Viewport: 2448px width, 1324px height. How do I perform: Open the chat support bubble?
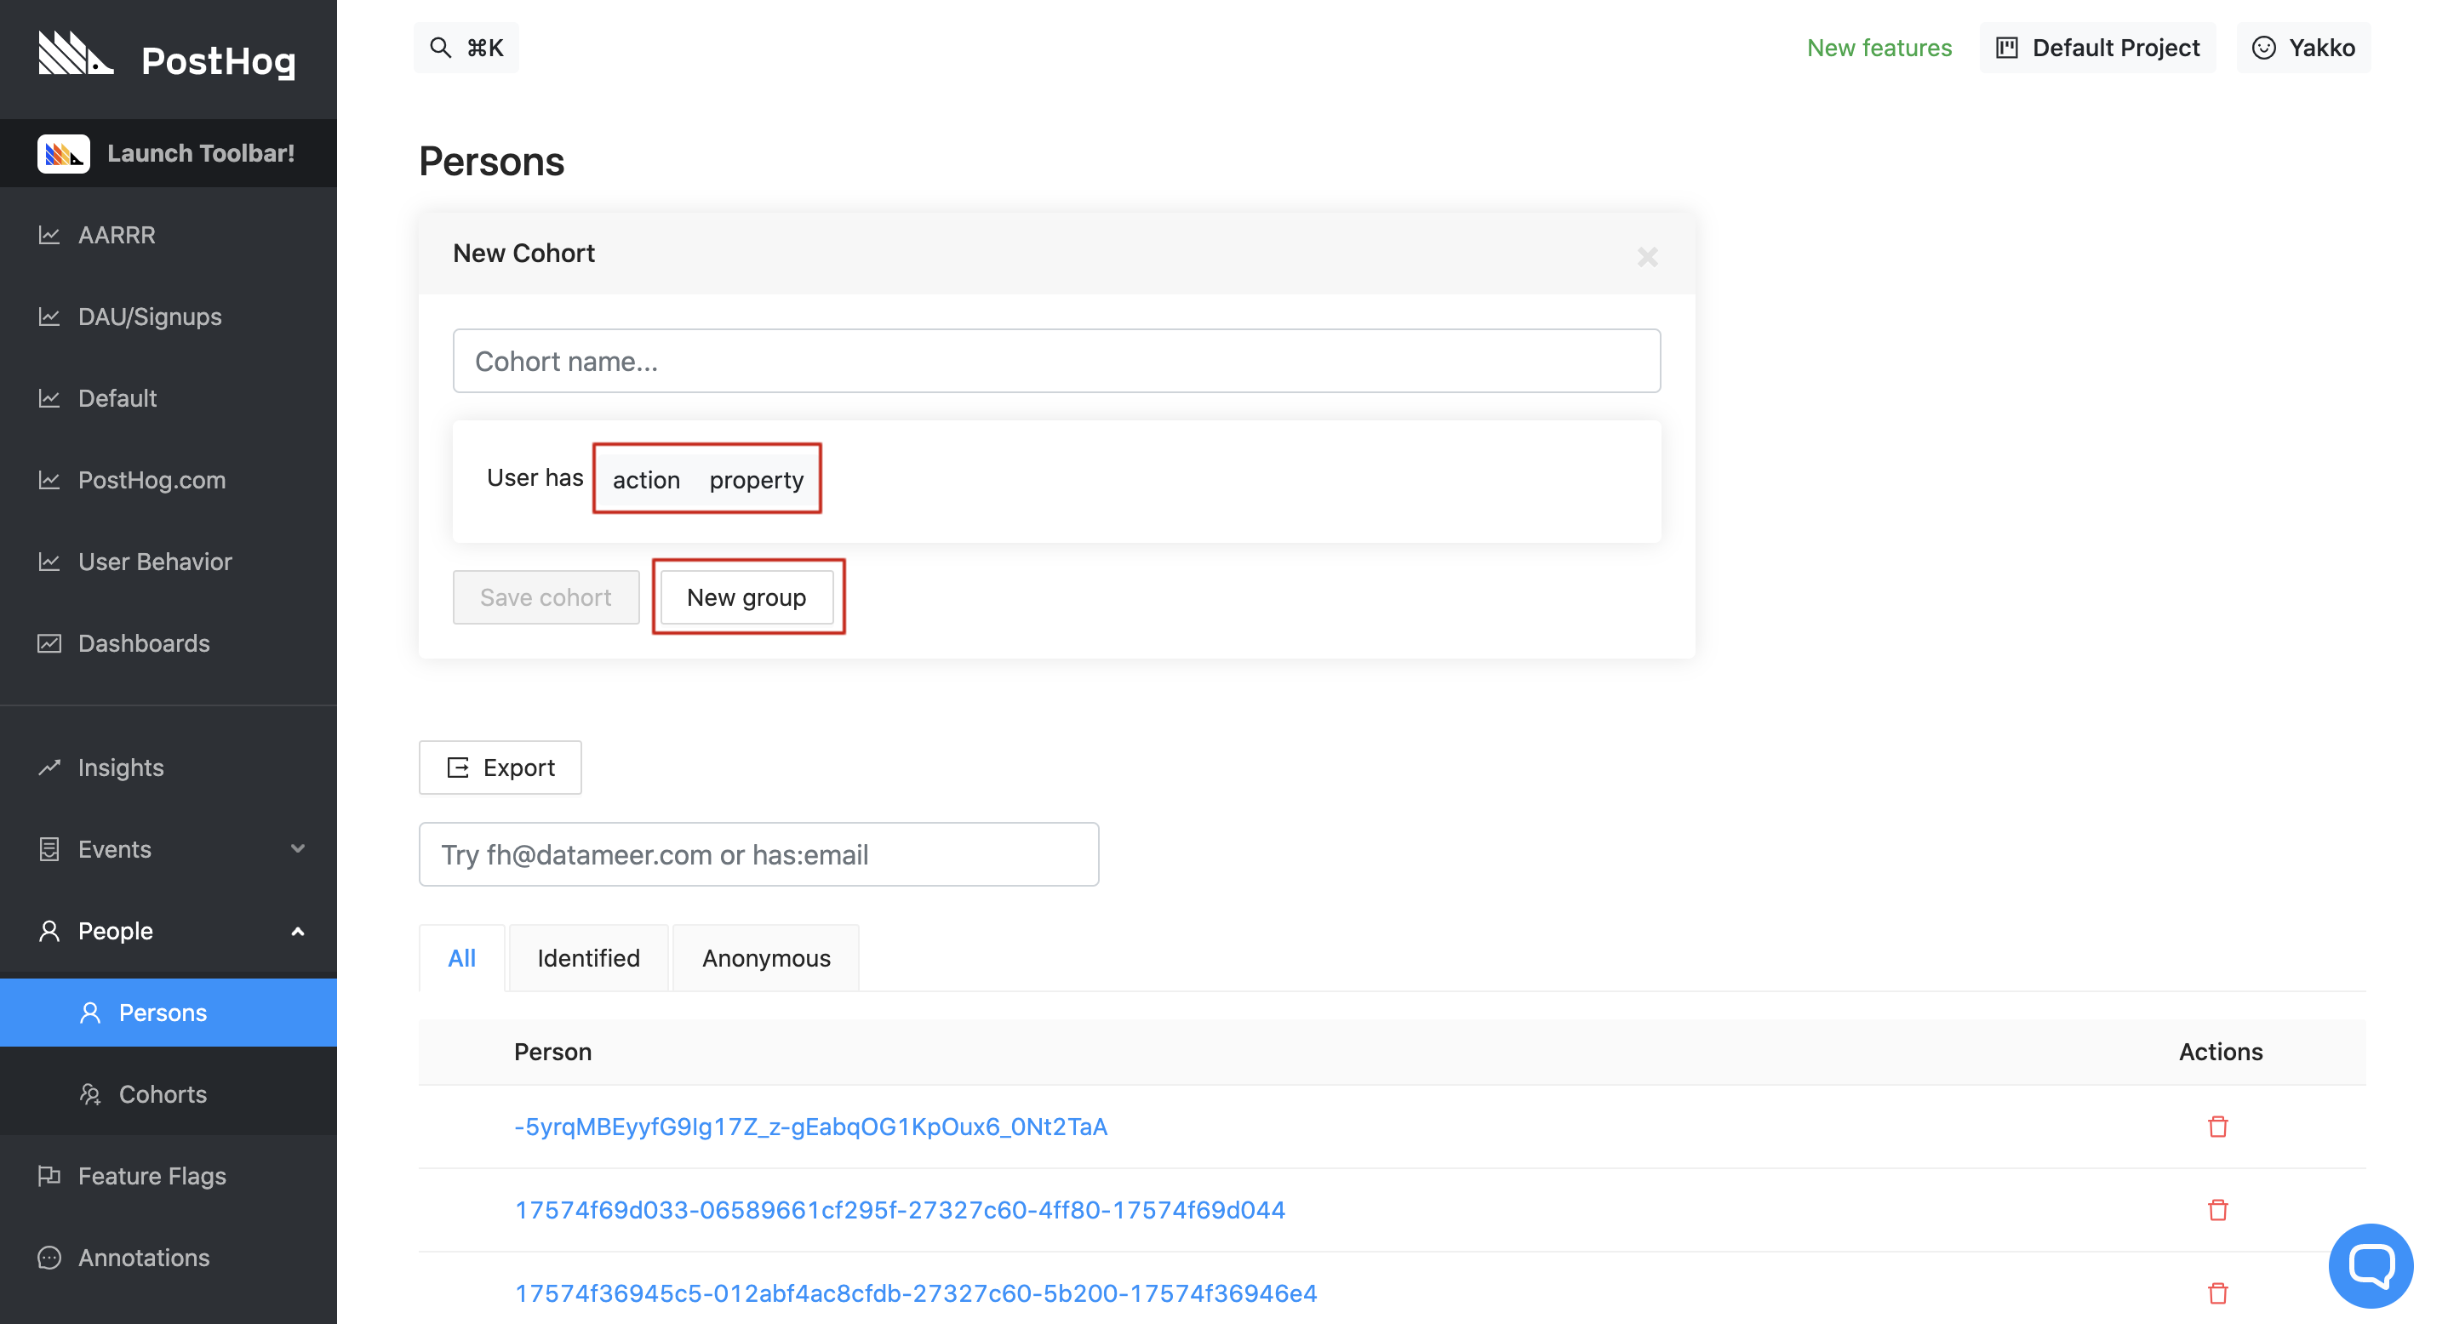[x=2370, y=1265]
